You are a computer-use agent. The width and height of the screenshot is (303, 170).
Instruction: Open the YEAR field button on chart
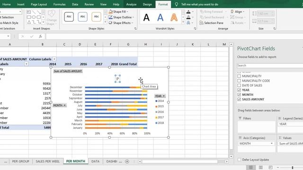pos(160,96)
